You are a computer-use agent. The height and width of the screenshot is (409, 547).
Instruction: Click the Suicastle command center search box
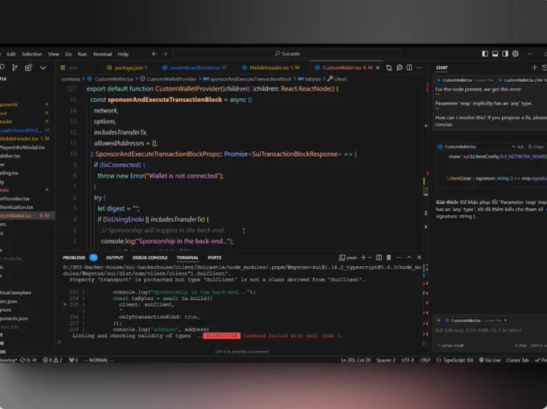click(286, 54)
